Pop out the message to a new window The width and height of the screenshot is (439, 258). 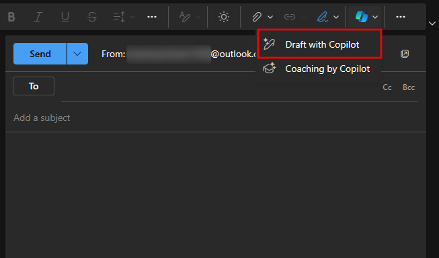click(405, 54)
